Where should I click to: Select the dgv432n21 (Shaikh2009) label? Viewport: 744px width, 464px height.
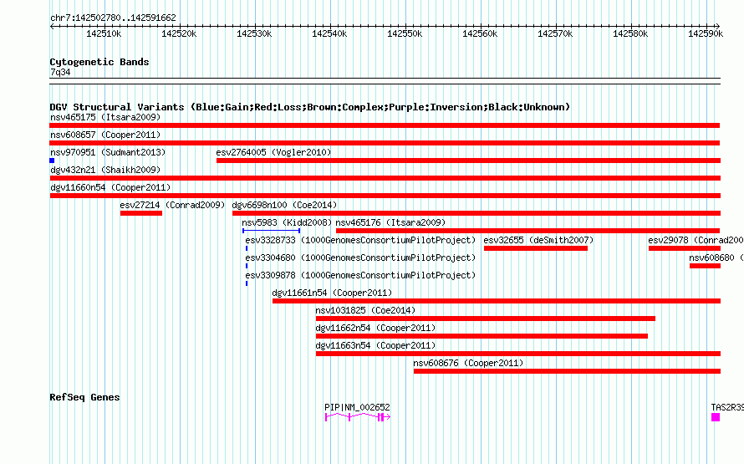pyautogui.click(x=105, y=170)
